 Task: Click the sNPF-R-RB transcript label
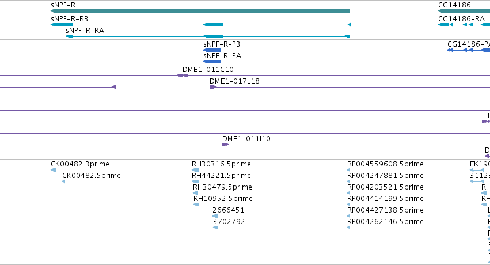(69, 19)
